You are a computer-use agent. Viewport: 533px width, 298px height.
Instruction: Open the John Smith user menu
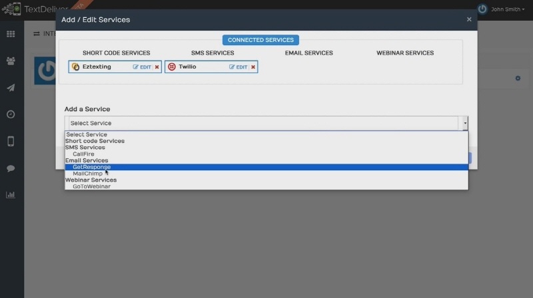508,9
